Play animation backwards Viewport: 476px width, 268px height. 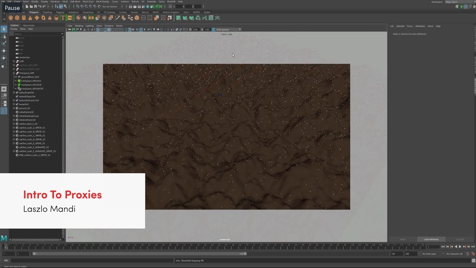coord(456,246)
